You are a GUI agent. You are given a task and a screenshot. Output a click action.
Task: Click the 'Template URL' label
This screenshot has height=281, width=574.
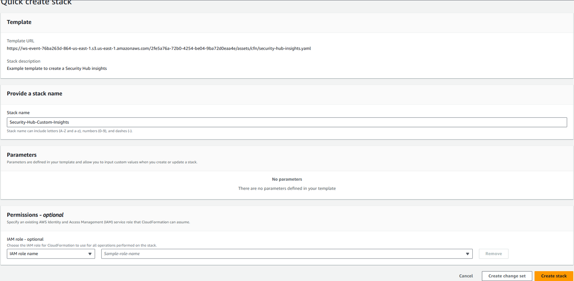tap(20, 41)
